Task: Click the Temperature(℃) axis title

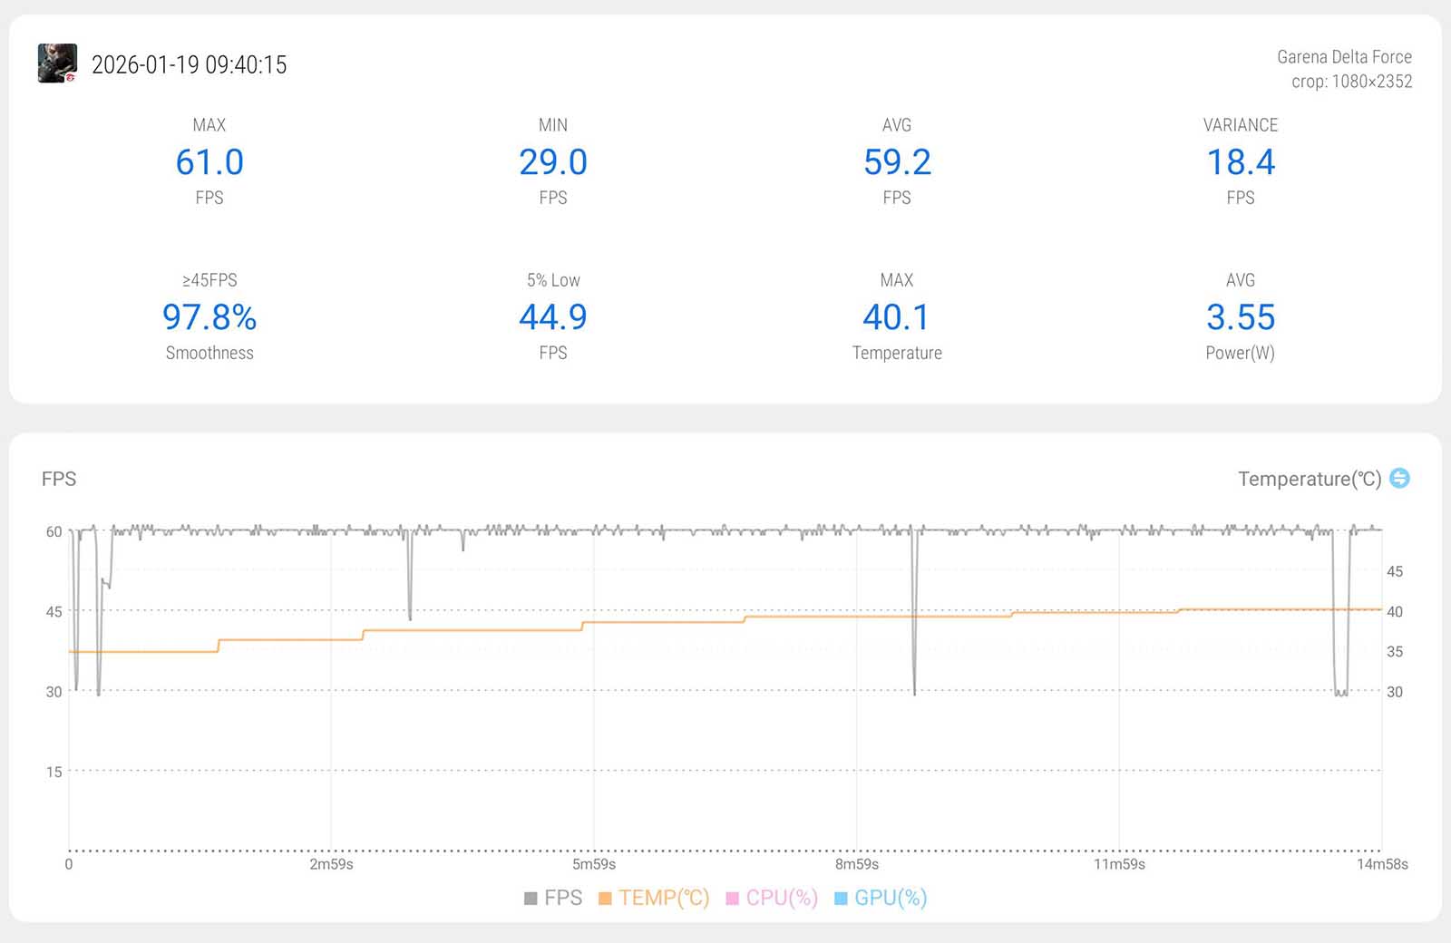Action: pos(1309,479)
